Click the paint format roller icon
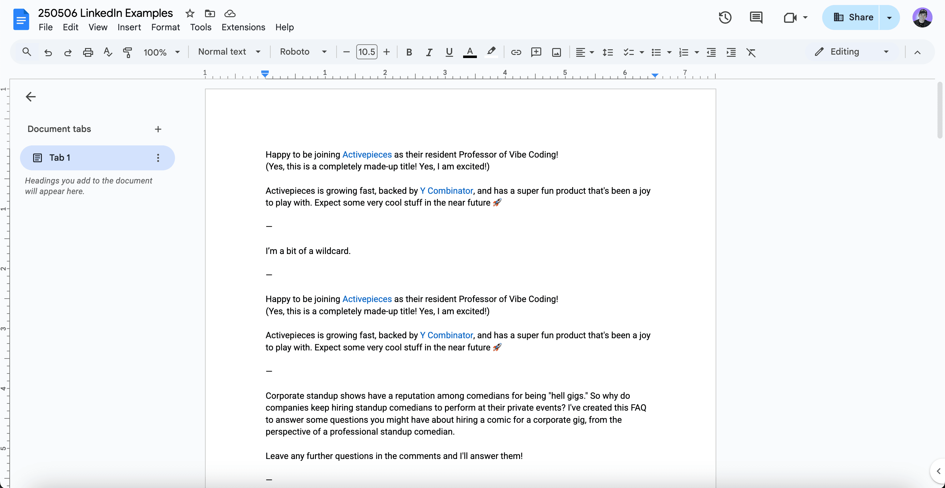The width and height of the screenshot is (945, 488). tap(127, 52)
